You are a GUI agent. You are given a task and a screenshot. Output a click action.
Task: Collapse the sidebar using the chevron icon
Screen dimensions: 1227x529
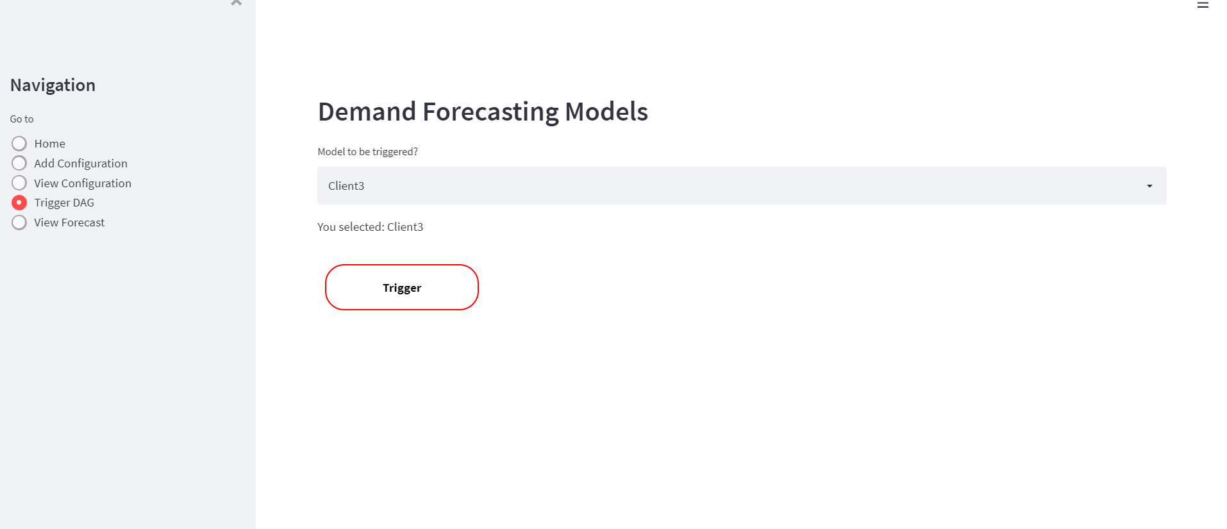(236, 3)
